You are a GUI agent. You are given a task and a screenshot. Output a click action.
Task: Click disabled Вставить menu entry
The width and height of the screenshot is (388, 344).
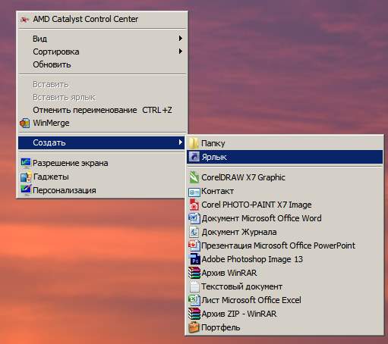coord(102,84)
